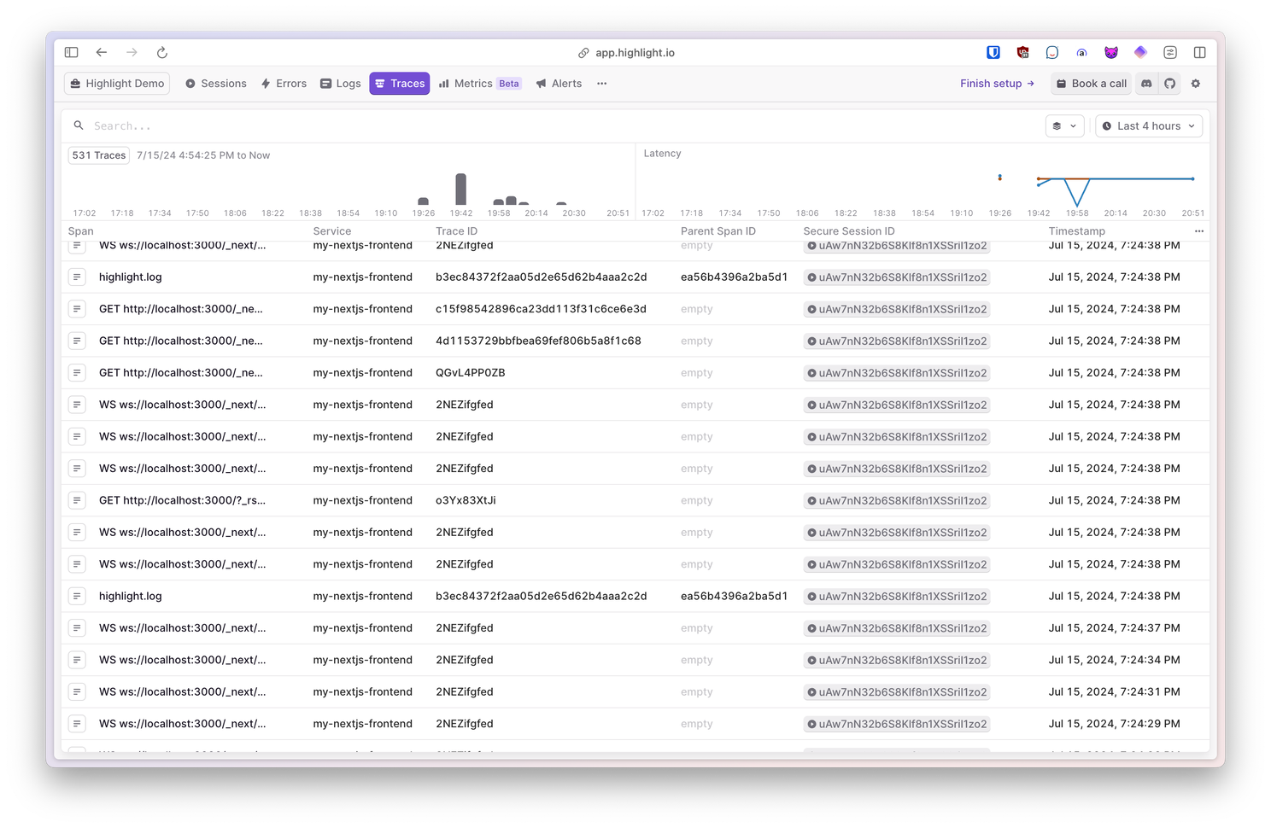This screenshot has height=828, width=1271.
Task: Click the histogram bar near 19:26
Action: pyautogui.click(x=424, y=201)
